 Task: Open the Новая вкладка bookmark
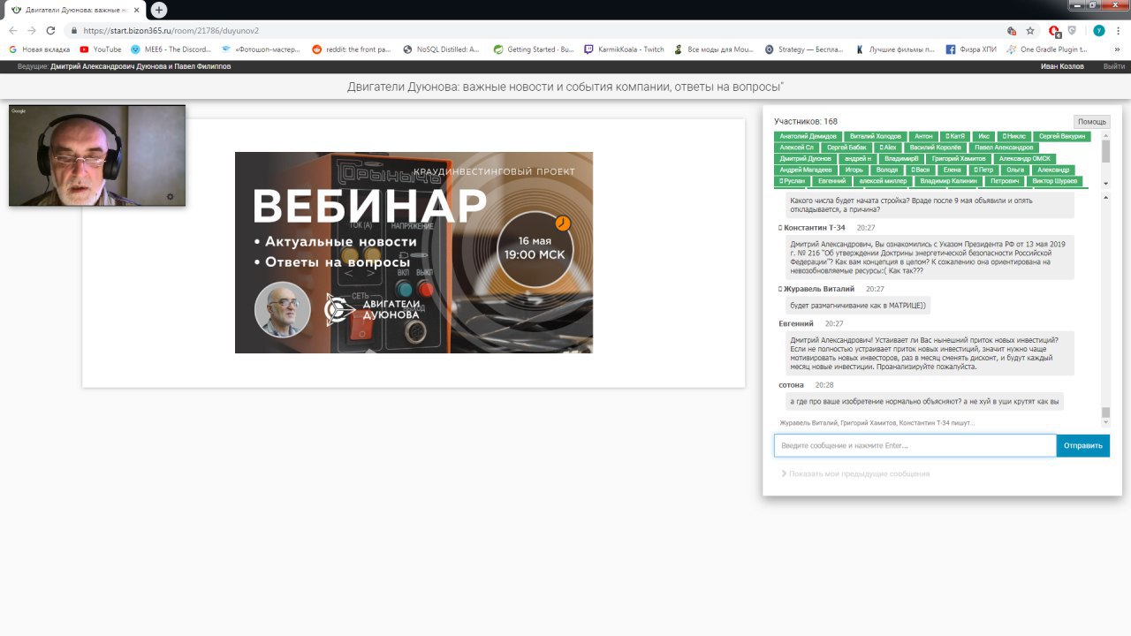pos(40,49)
